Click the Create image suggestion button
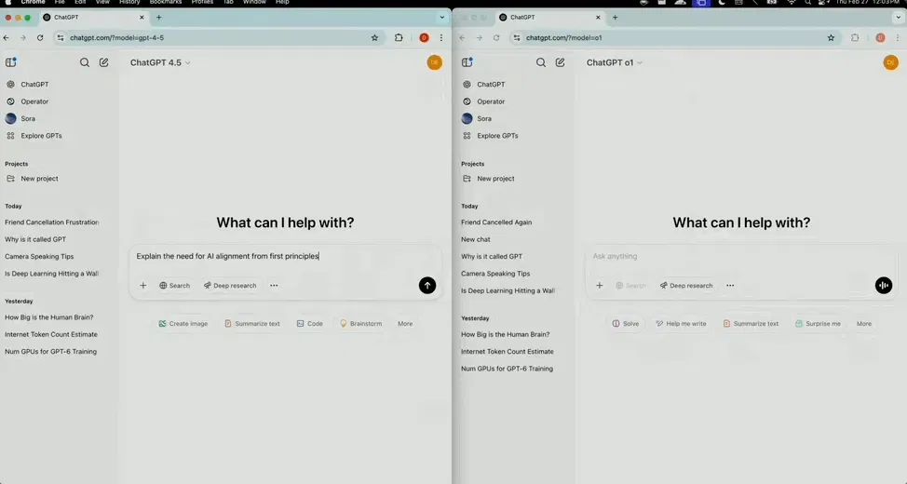 coord(183,324)
